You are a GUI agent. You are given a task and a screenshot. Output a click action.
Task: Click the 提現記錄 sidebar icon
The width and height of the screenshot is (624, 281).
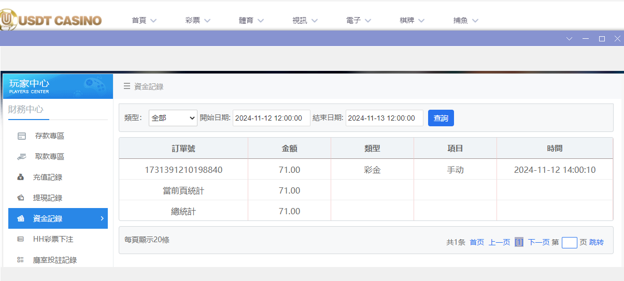coord(21,198)
